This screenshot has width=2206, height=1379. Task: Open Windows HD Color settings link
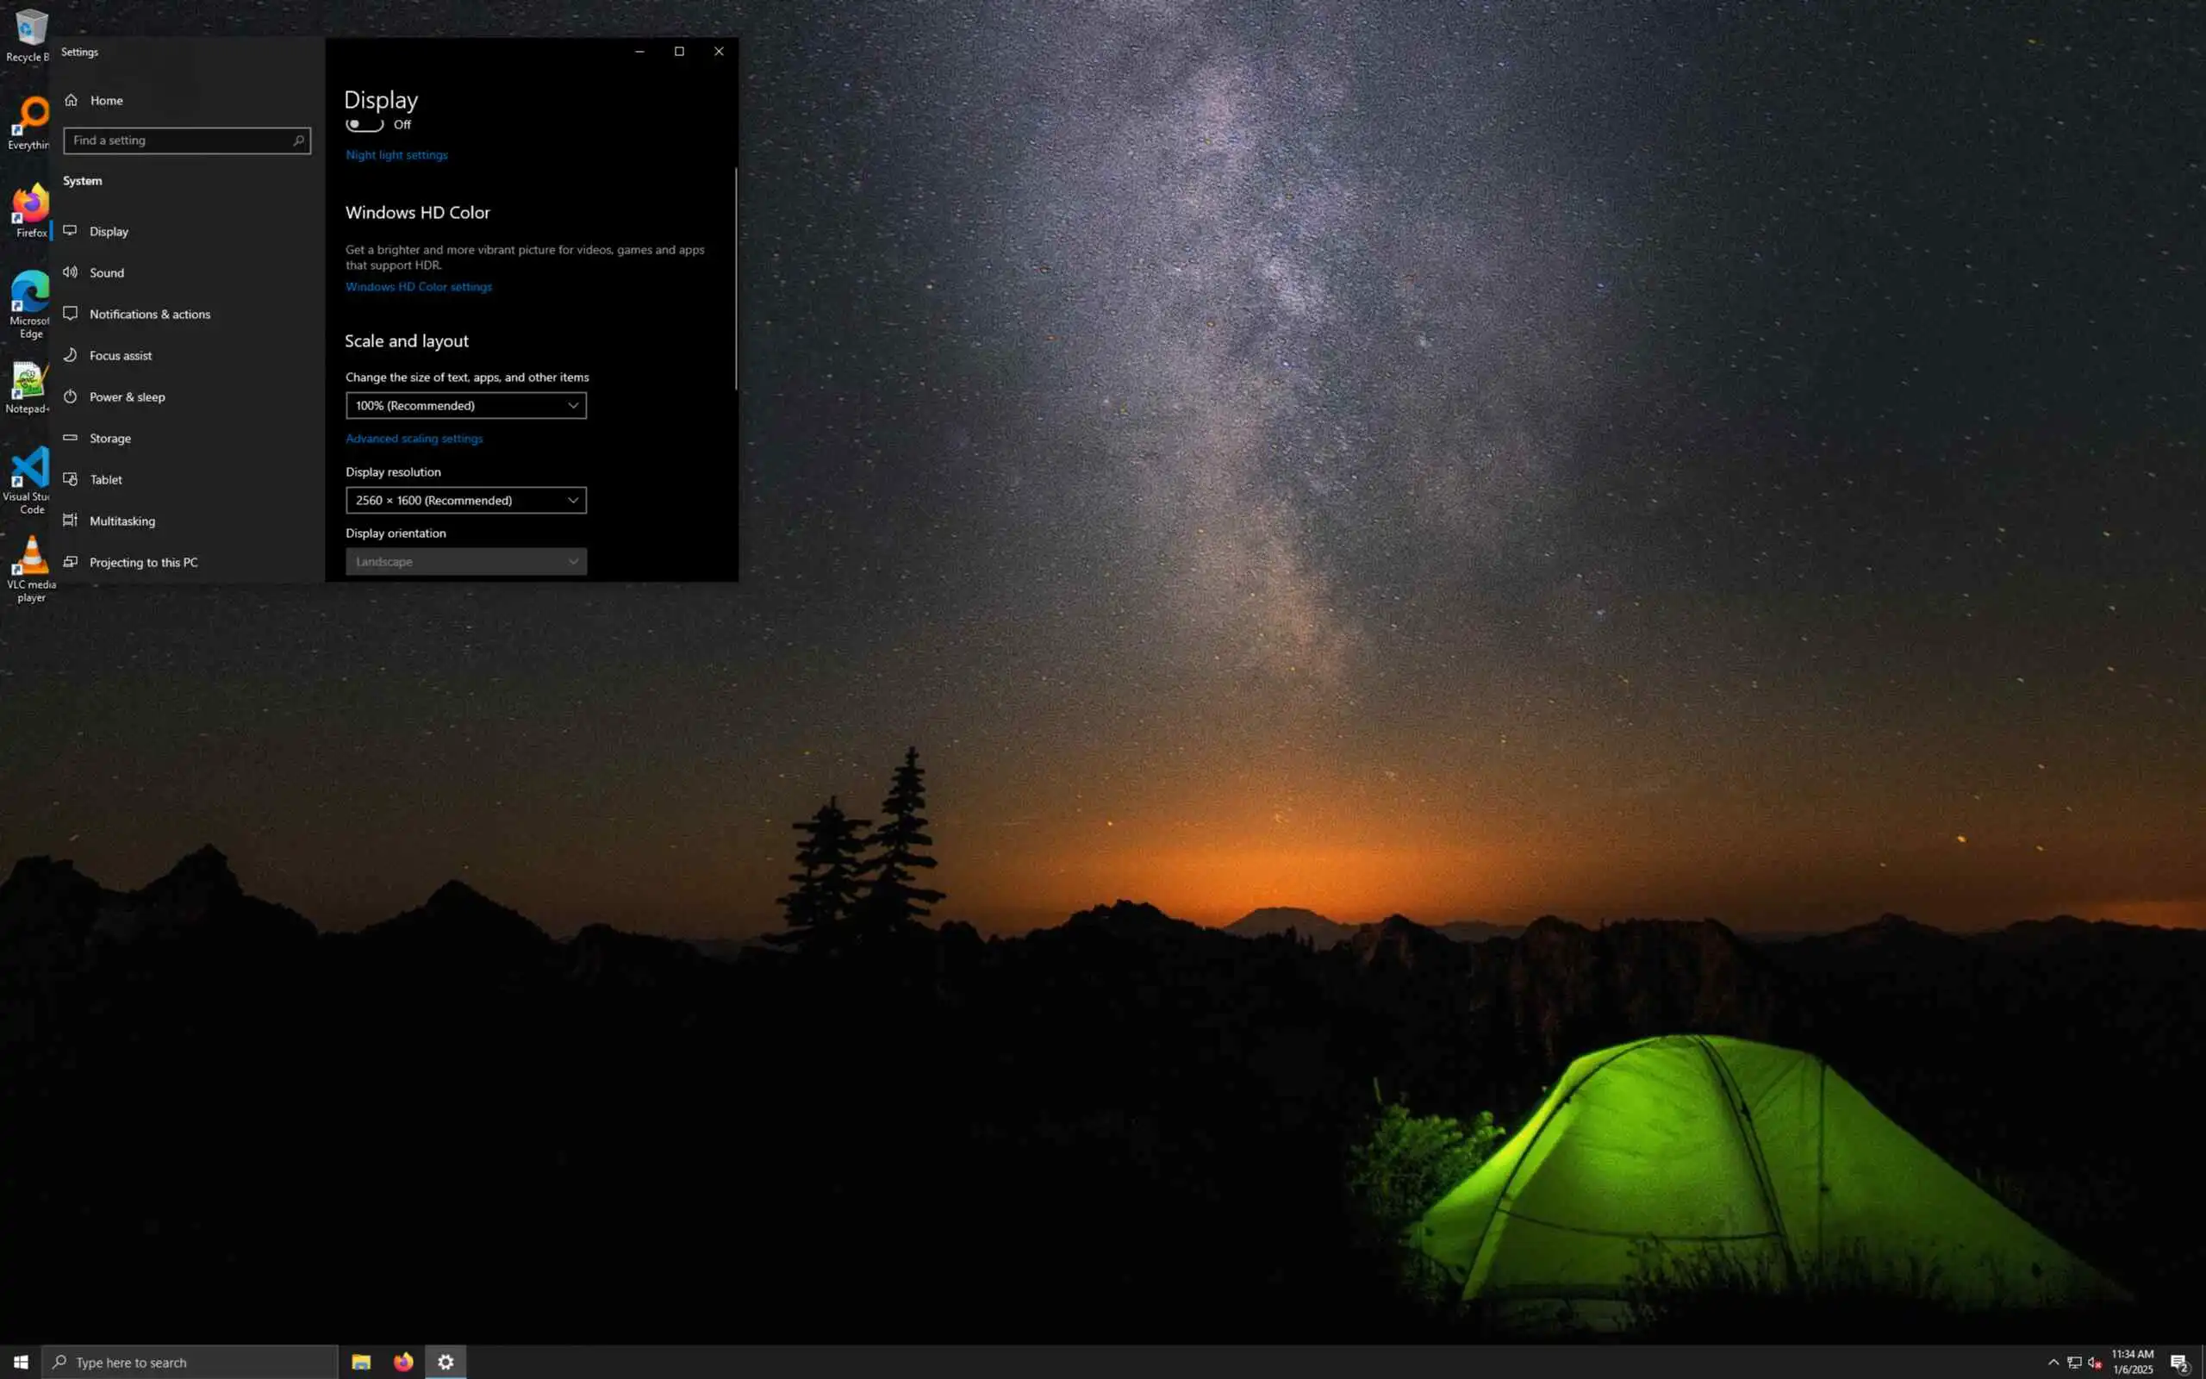pos(419,286)
